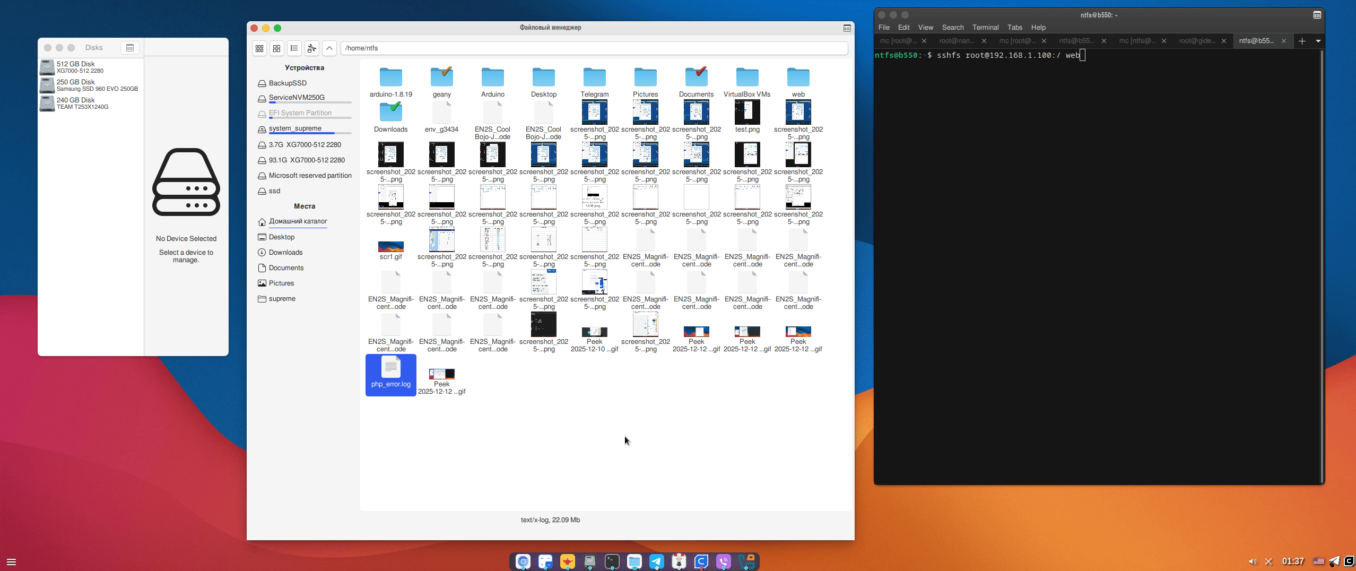Open the file manager tools settings icon
This screenshot has height=571, width=1356.
(312, 48)
